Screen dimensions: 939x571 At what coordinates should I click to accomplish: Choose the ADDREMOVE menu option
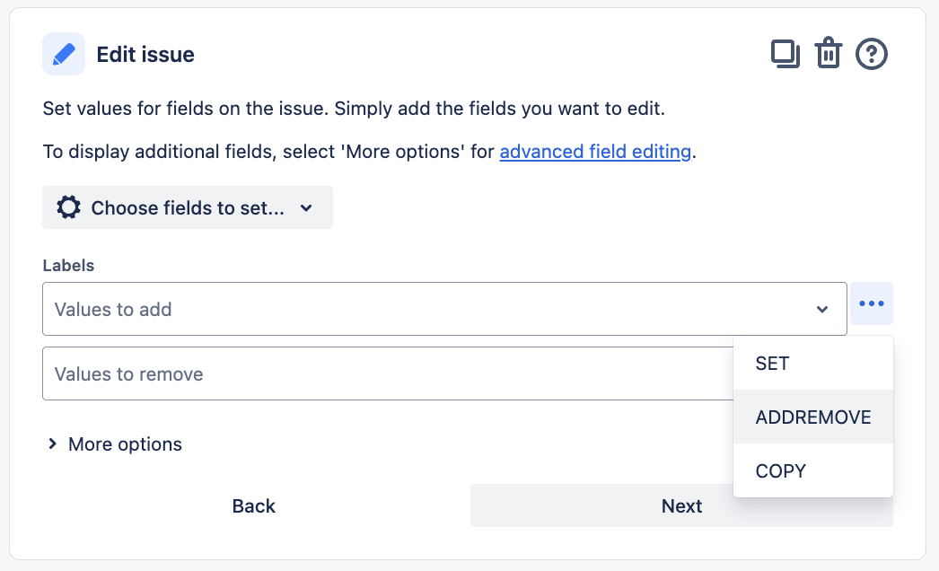coord(812,417)
